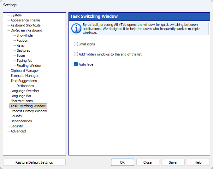Click Restore Default Settings button
The image size is (213, 169).
pos(34,162)
